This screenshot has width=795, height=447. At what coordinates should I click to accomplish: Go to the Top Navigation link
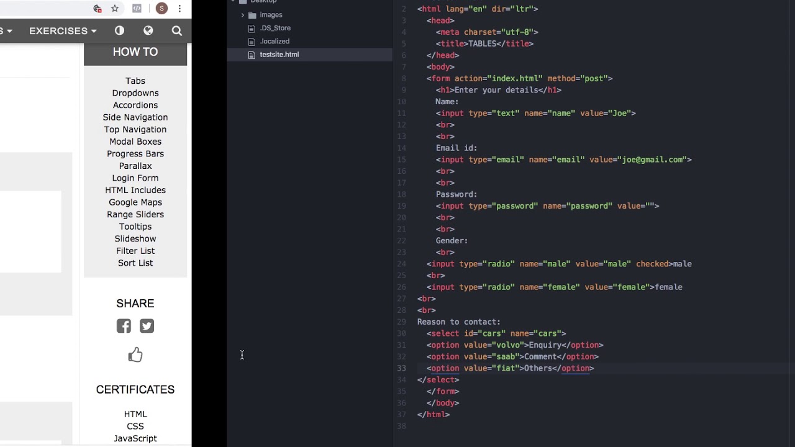tap(135, 129)
